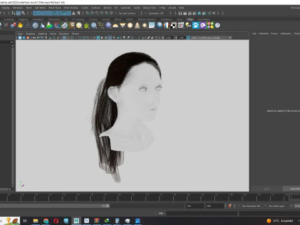Toggle smooth shade all in viewport toolbar
This screenshot has height=225, width=300.
tap(98, 37)
